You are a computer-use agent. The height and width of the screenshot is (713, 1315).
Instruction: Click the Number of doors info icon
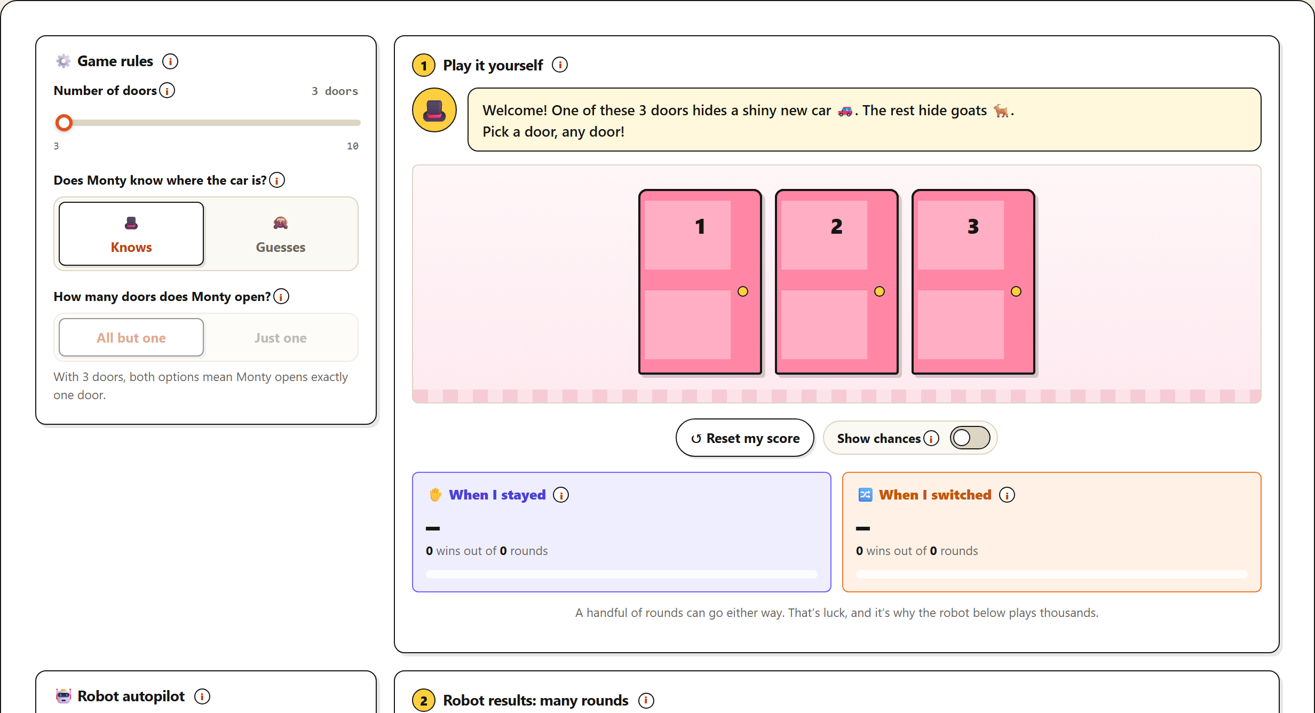coord(167,91)
